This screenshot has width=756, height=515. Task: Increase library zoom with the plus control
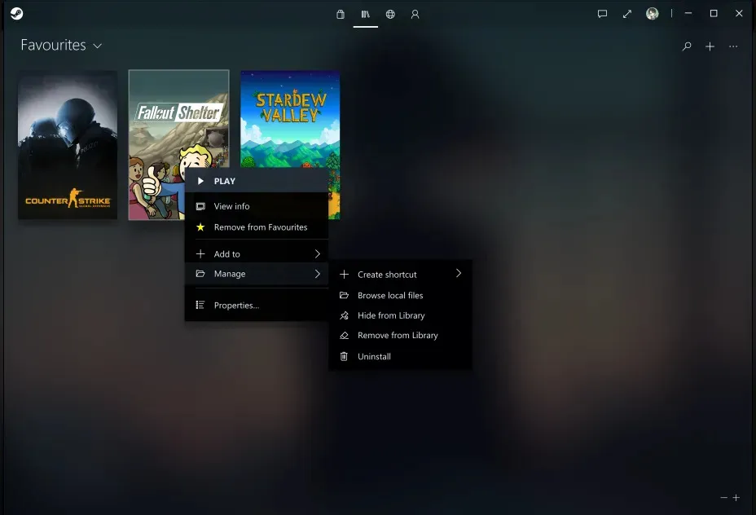(x=736, y=497)
